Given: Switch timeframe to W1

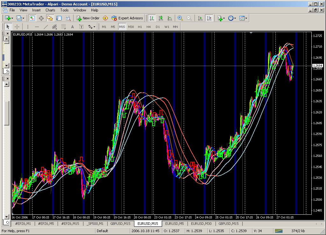Looking at the screenshot, I should 167,27.
